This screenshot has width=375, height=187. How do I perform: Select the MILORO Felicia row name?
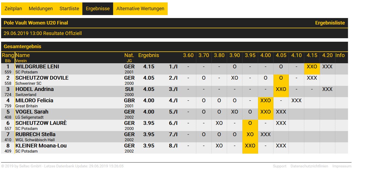(x=34, y=100)
